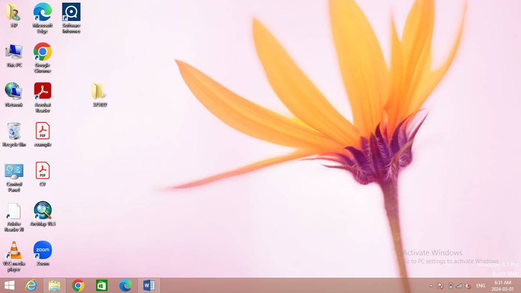The image size is (521, 293).
Task: Show hidden system tray icons arrow
Action: pyautogui.click(x=431, y=286)
